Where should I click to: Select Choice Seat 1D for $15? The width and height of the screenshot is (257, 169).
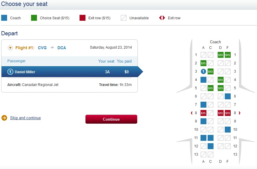click(220, 55)
